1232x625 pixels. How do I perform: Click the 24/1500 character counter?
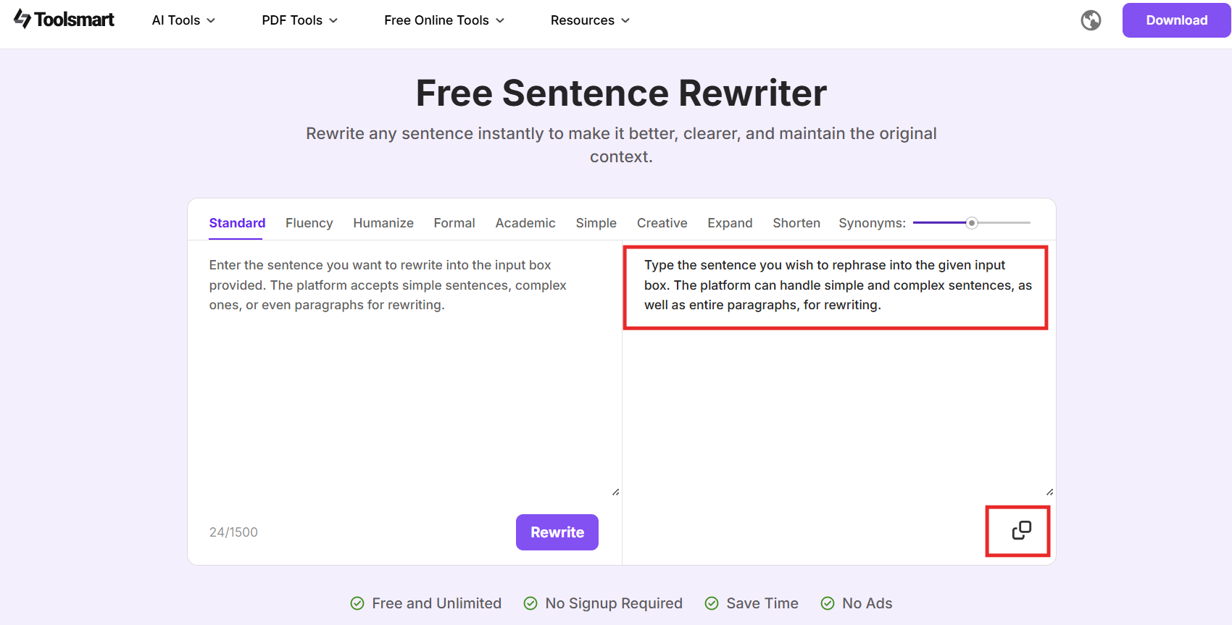233,532
